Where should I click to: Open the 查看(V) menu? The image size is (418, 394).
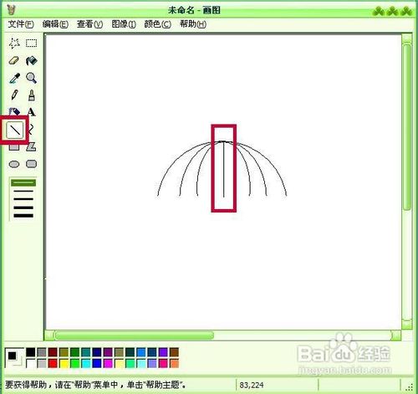click(x=89, y=24)
